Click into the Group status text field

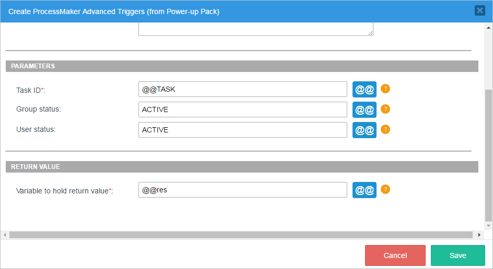click(242, 109)
